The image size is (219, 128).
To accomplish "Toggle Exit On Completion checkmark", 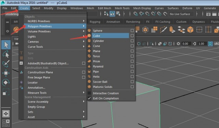I will 89,98.
